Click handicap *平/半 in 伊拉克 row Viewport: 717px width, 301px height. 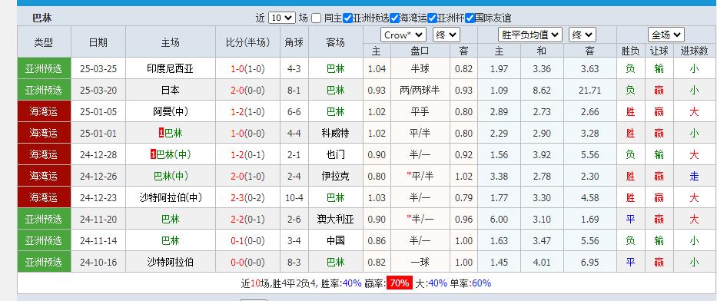click(420, 177)
